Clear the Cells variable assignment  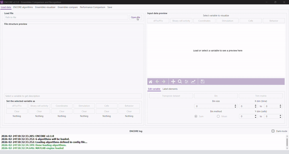(x=107, y=111)
